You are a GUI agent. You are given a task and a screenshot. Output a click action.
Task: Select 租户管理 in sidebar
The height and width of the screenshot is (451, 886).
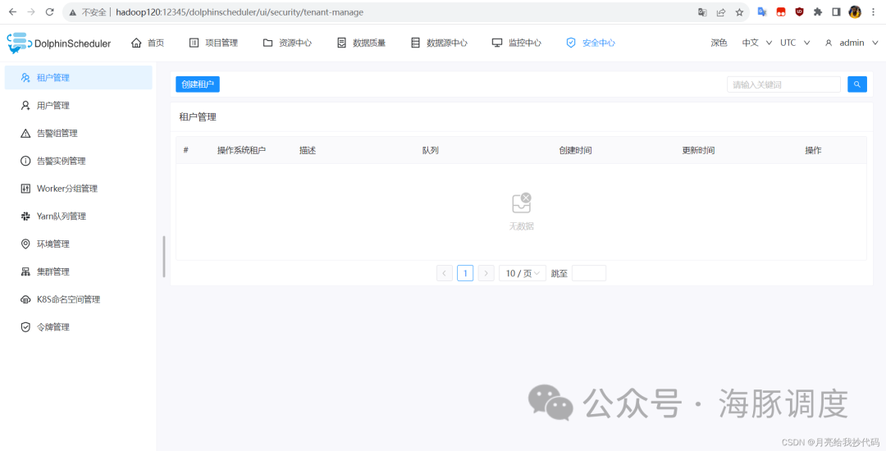point(79,78)
